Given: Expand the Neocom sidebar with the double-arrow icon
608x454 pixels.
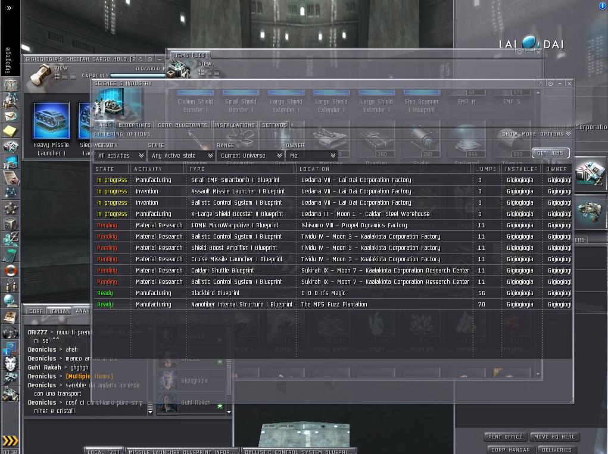Looking at the screenshot, I should (10, 8).
